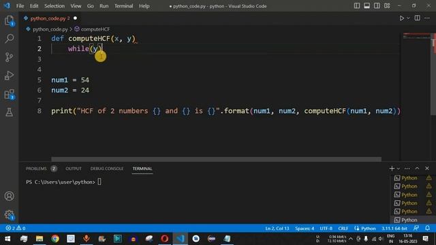This screenshot has width=436, height=245.
Task: Open the Terminal menu
Action: 123,6
